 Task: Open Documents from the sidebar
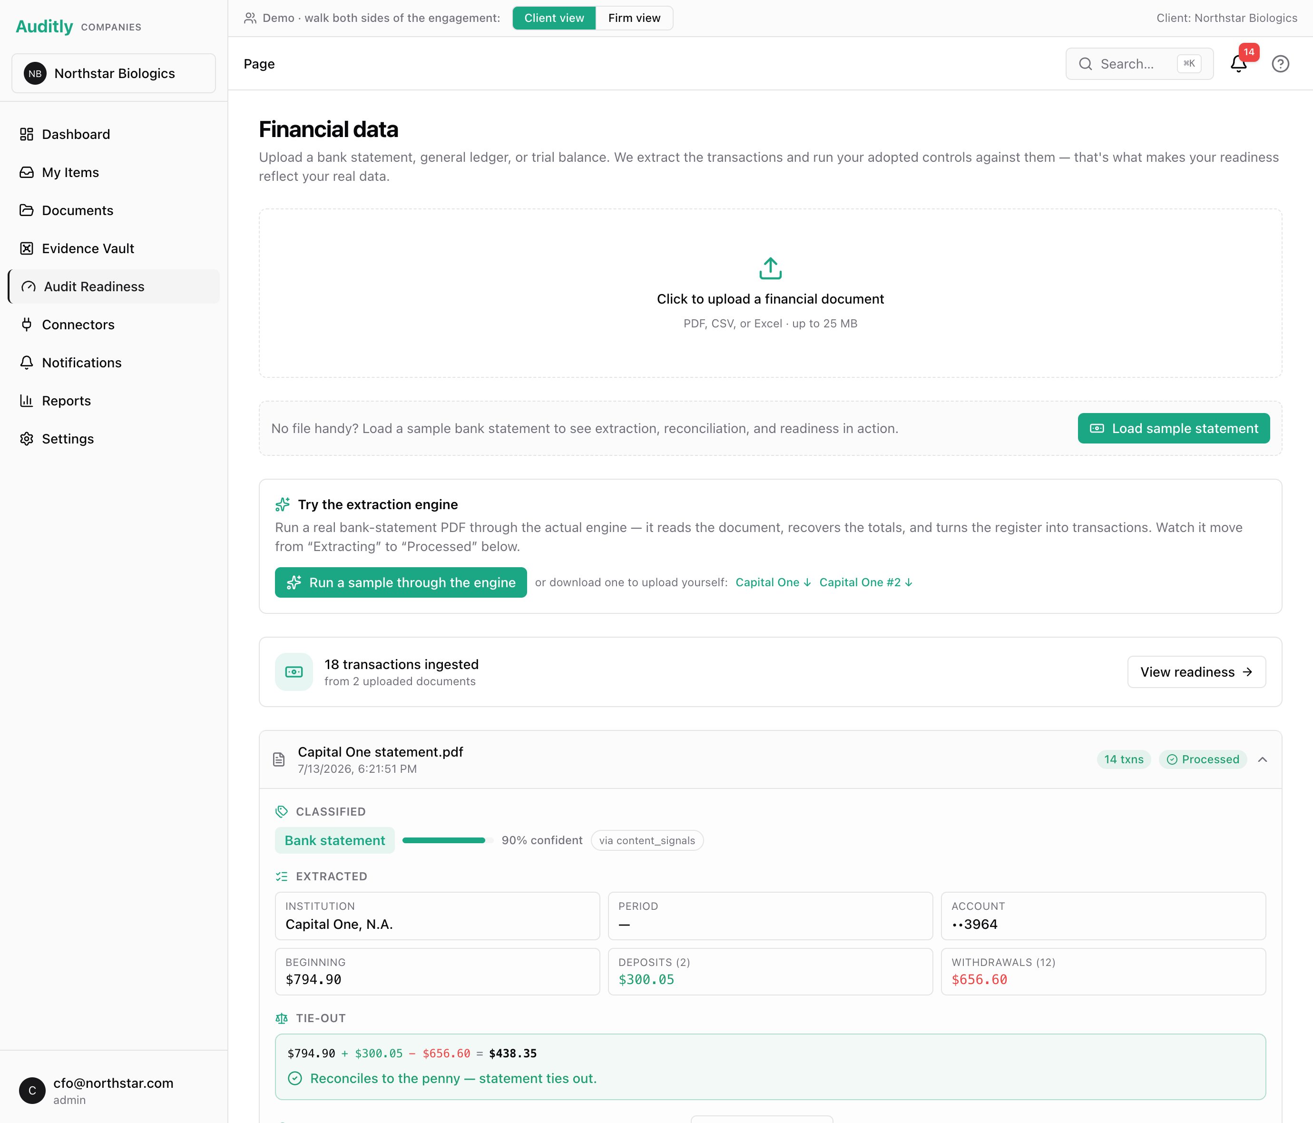pos(114,210)
